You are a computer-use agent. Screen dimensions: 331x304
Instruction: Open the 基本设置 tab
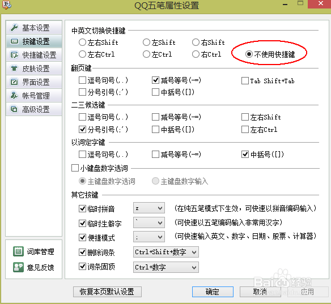click(34, 28)
